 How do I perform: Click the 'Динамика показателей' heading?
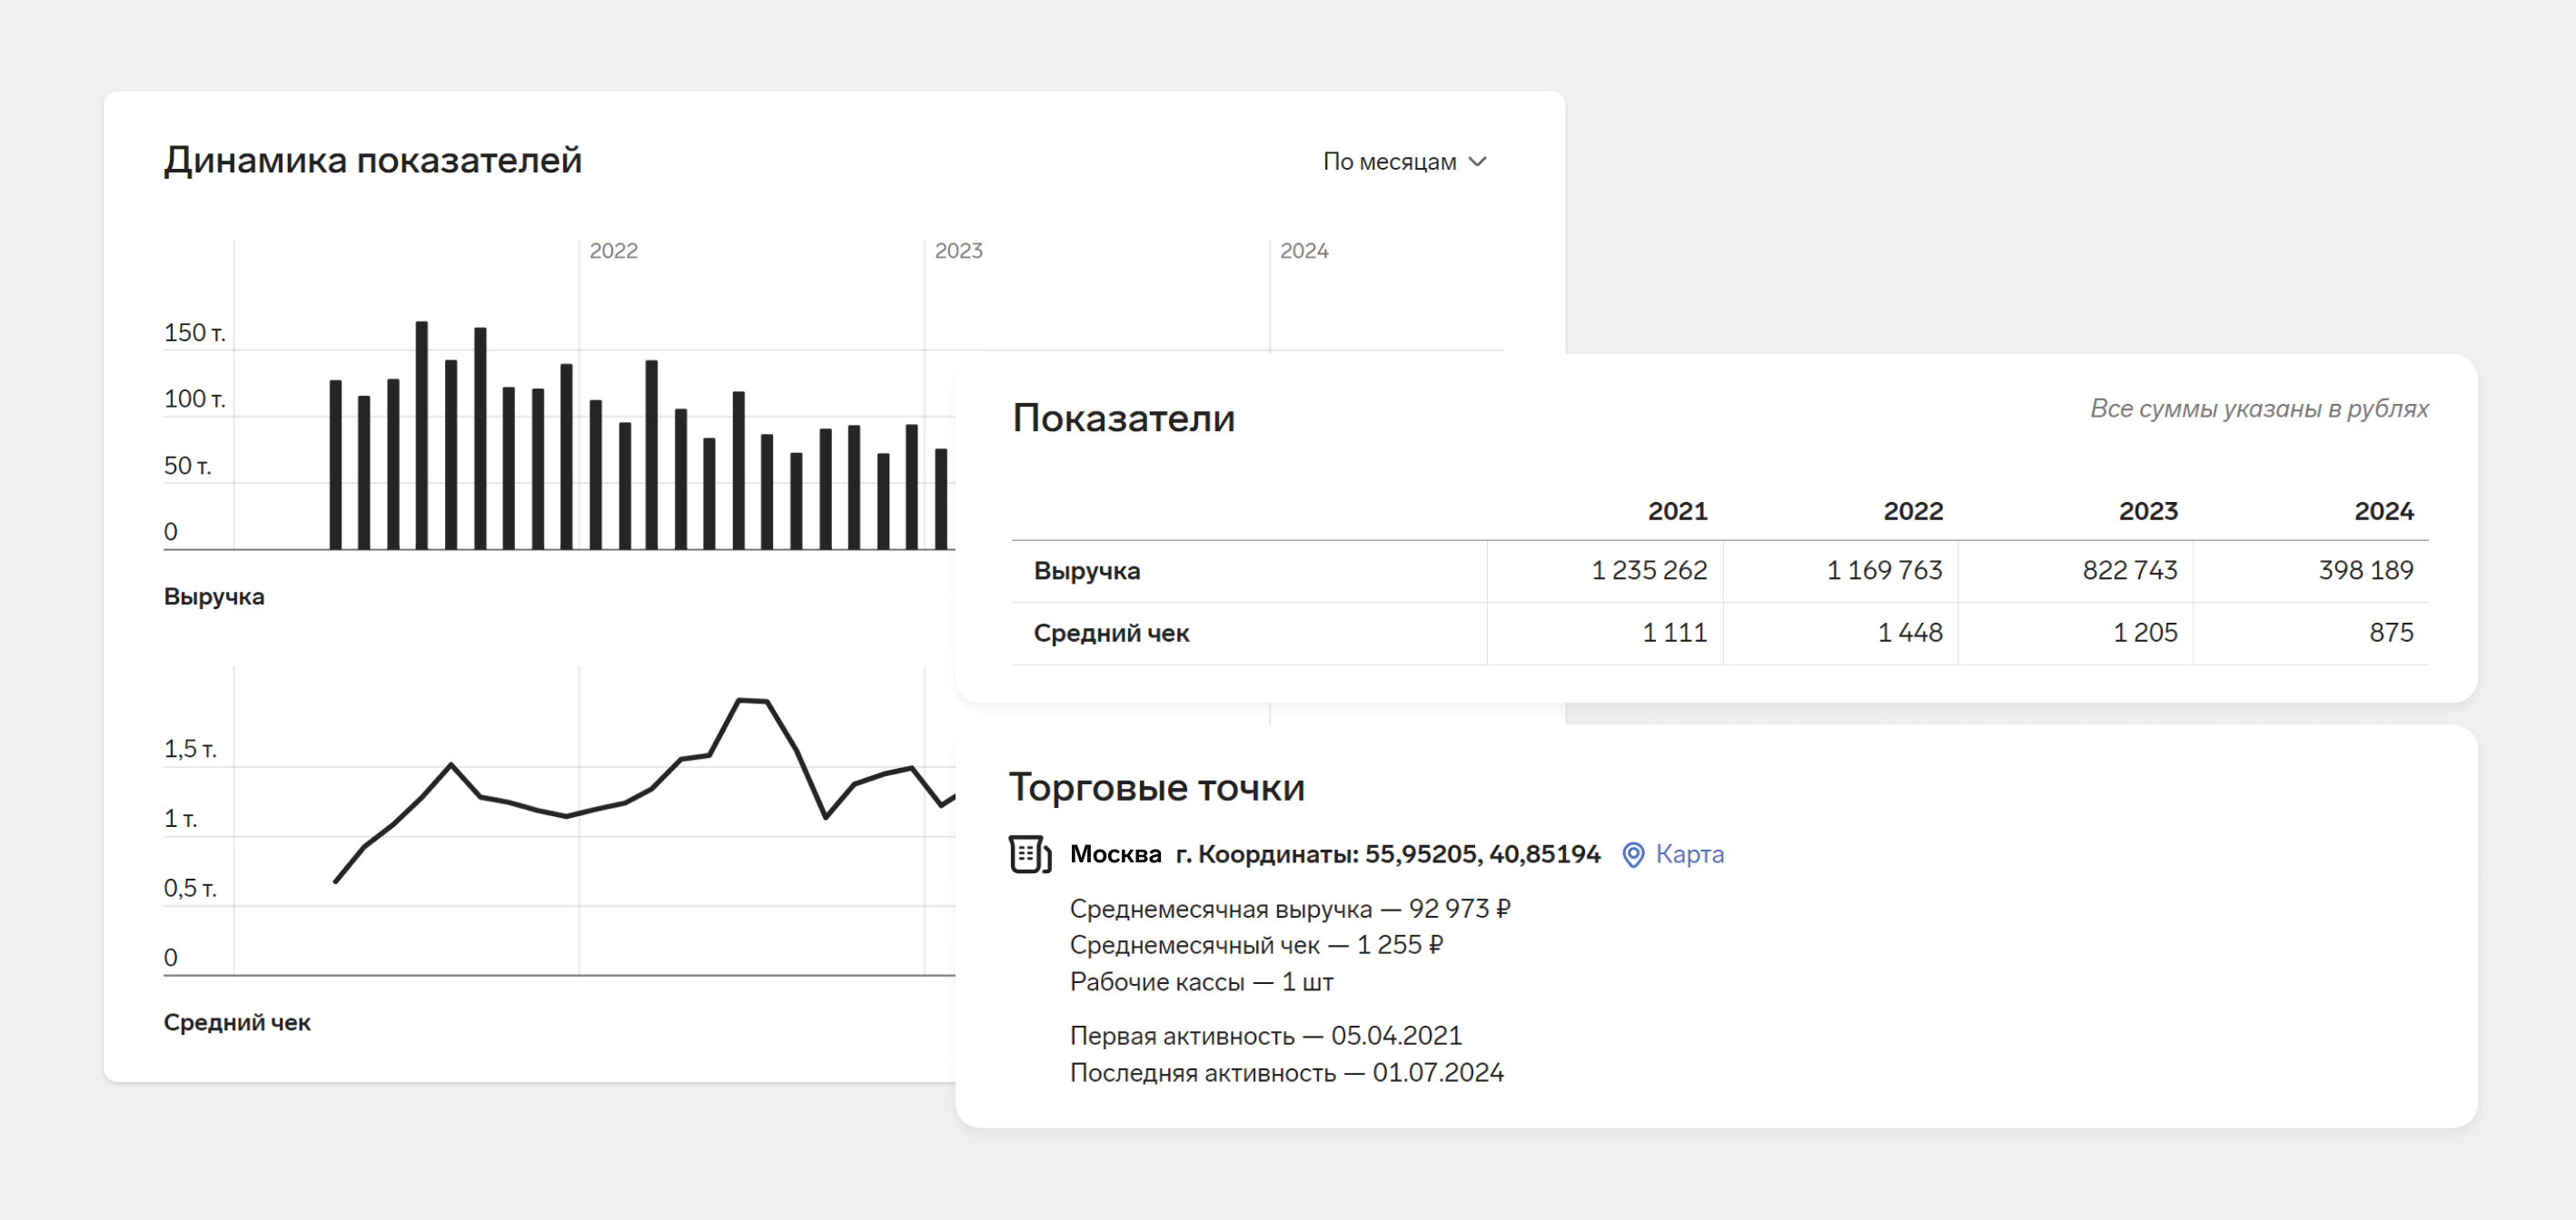[373, 160]
